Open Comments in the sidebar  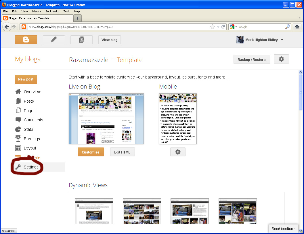click(33, 120)
